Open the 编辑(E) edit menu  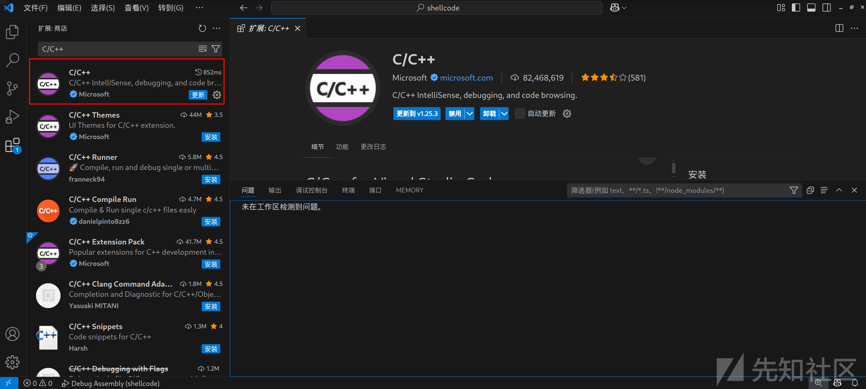click(x=69, y=8)
